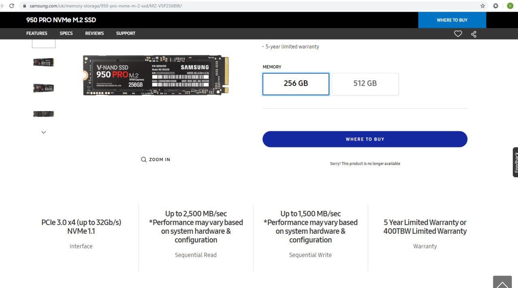Click top-right Where To Buy button
Viewport: 518px width, 288px height.
[452, 20]
